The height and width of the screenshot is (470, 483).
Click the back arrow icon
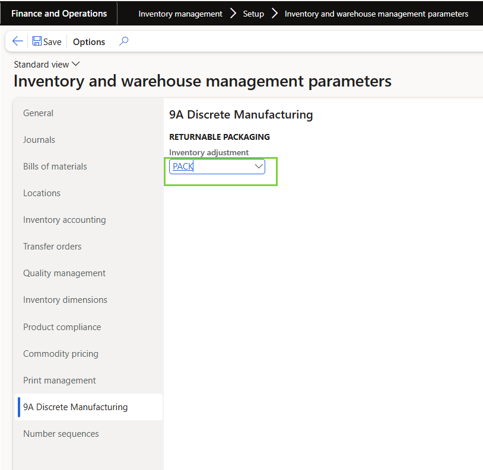[x=18, y=41]
